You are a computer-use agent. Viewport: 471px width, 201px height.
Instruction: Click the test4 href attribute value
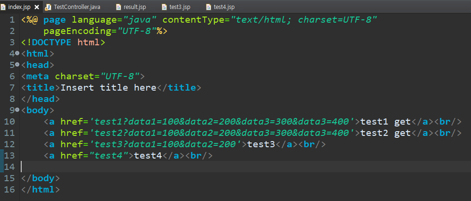click(x=109, y=156)
